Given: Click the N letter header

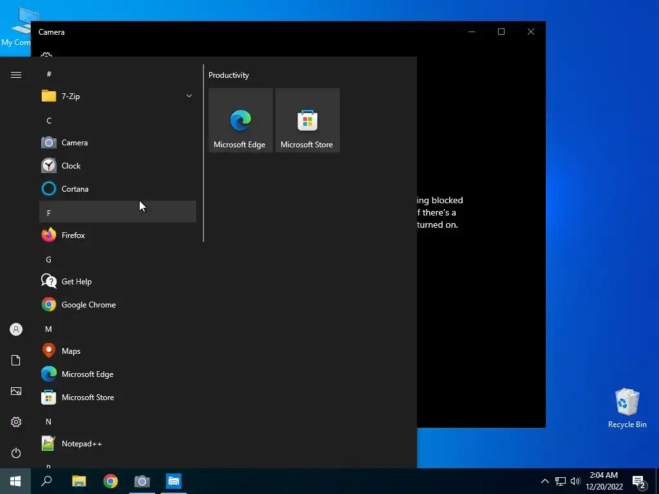Looking at the screenshot, I should [x=118, y=421].
